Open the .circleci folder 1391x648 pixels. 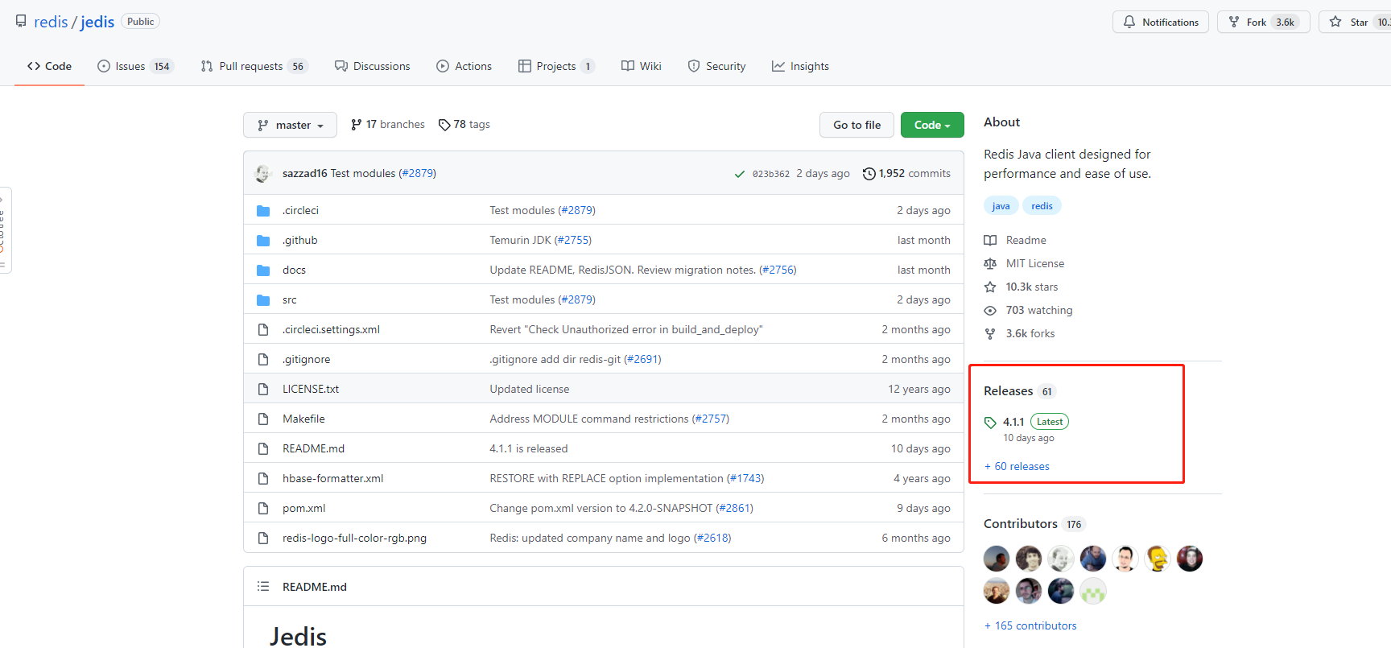click(300, 210)
